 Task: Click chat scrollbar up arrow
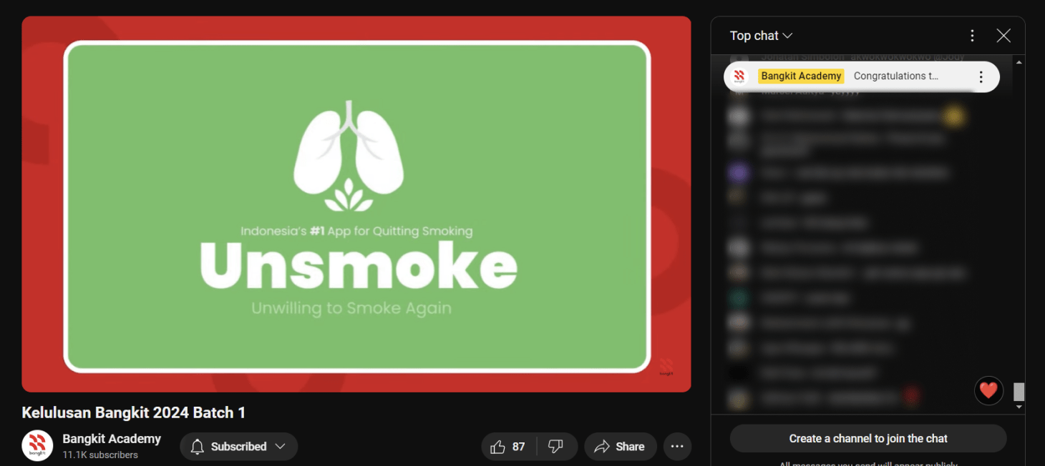(x=1019, y=62)
